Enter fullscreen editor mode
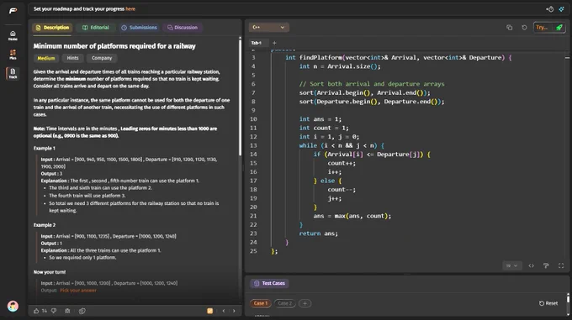572x320 pixels. [561, 265]
